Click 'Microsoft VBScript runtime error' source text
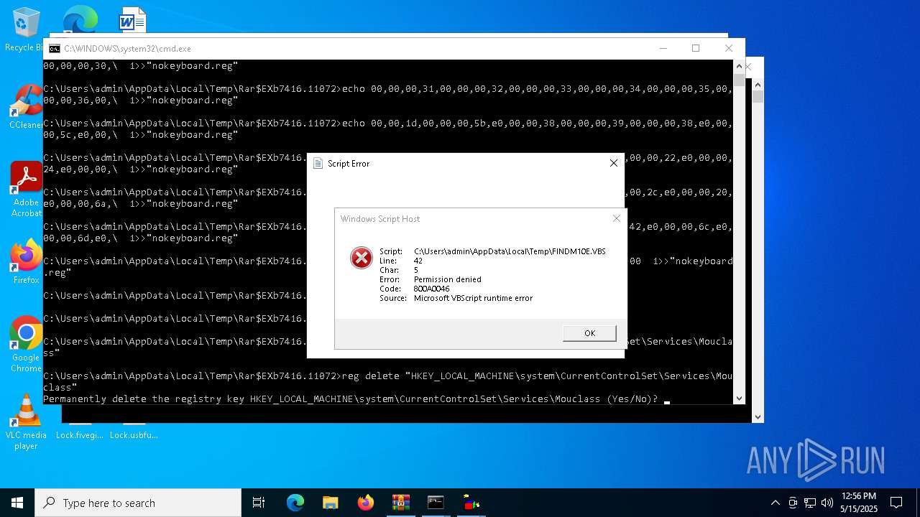The height and width of the screenshot is (517, 920). [473, 298]
